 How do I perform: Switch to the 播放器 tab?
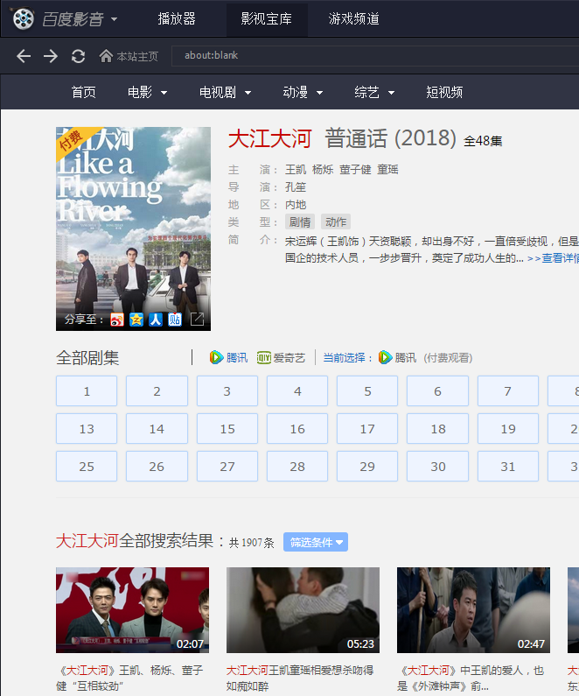177,18
